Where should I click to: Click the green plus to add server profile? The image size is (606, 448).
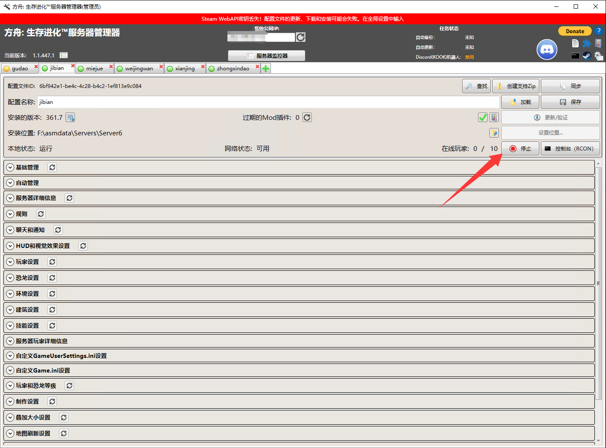[x=266, y=69]
